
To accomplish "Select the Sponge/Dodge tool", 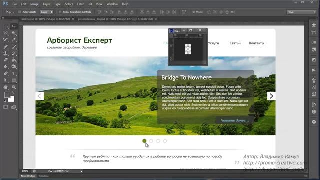I will tap(14, 66).
